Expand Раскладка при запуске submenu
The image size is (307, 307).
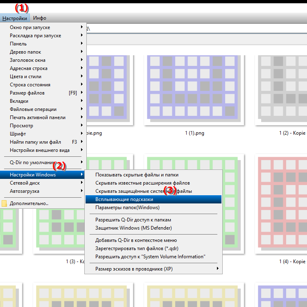[x=43, y=36]
